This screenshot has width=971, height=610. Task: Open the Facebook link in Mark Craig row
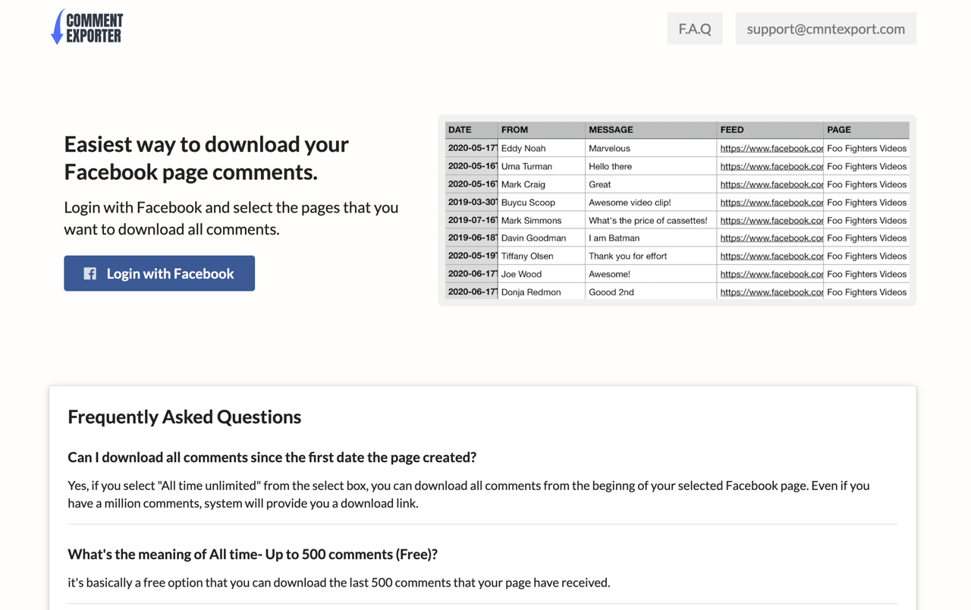[x=771, y=184]
